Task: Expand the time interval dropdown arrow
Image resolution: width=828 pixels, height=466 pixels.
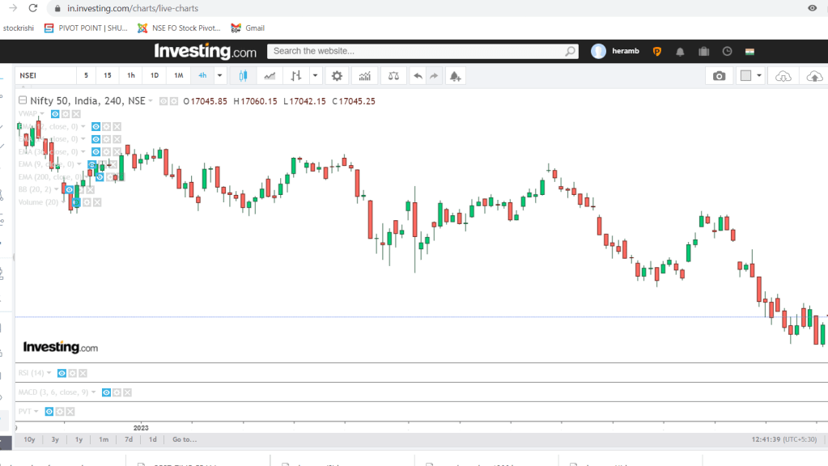Action: pos(220,76)
